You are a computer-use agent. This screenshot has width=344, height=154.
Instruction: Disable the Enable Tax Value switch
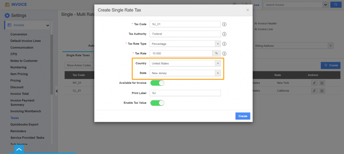(157, 103)
